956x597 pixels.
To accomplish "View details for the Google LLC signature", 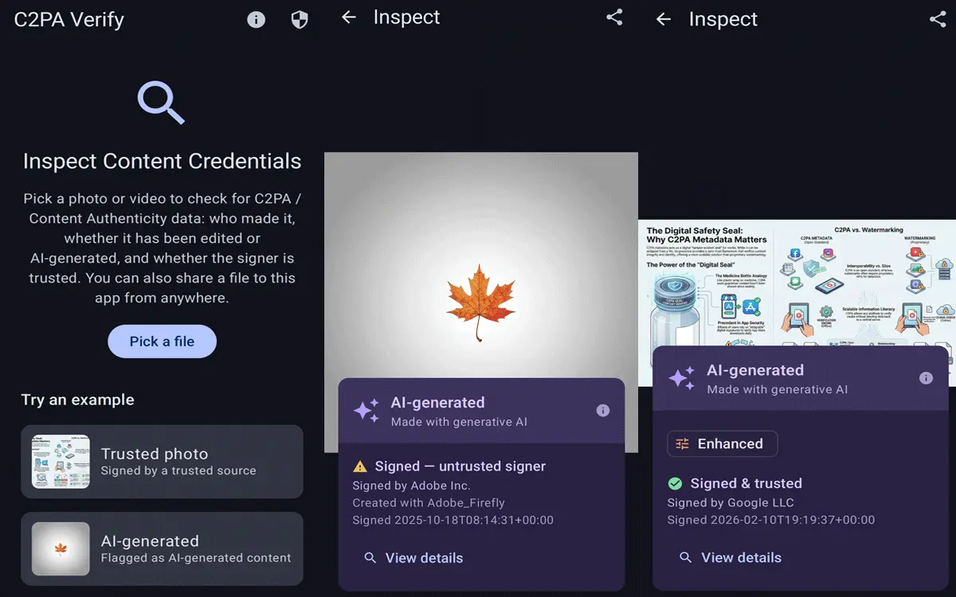I will click(731, 557).
